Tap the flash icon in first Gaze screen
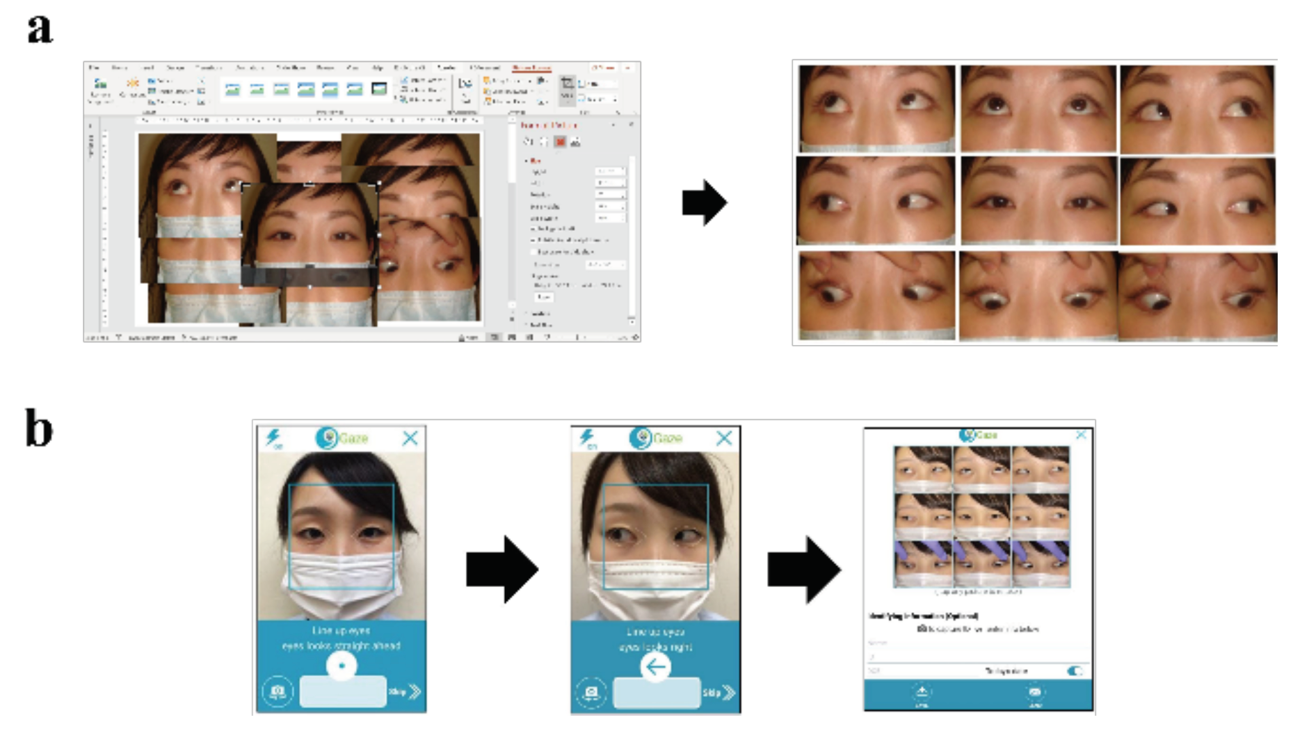 (273, 438)
